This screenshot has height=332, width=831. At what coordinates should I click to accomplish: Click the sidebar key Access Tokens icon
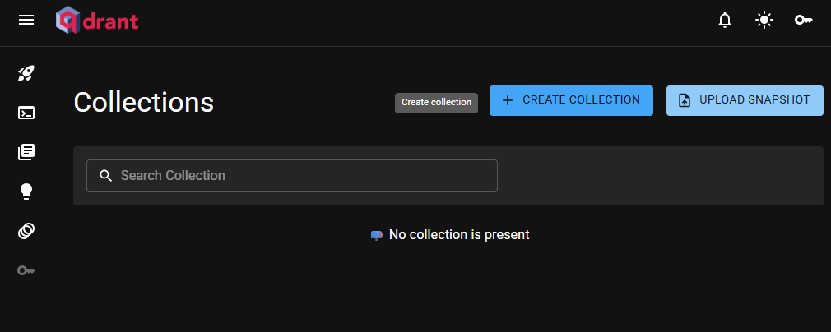26,270
